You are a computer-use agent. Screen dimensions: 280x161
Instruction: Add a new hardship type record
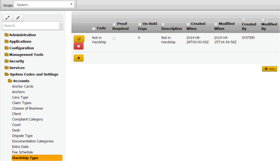(x=78, y=58)
